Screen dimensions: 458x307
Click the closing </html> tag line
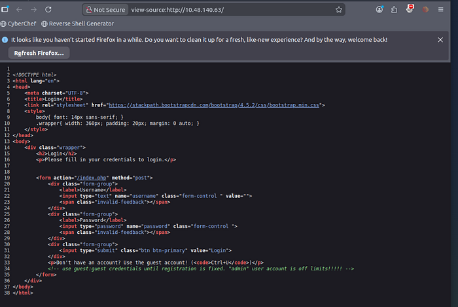coord(23,293)
